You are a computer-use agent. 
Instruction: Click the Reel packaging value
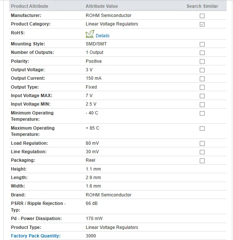click(x=90, y=160)
